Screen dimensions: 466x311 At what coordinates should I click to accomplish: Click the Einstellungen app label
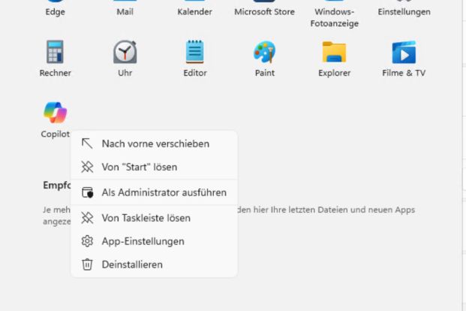pos(404,12)
